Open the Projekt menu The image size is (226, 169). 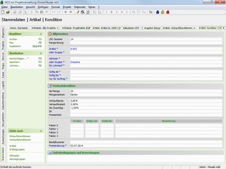click(67, 7)
